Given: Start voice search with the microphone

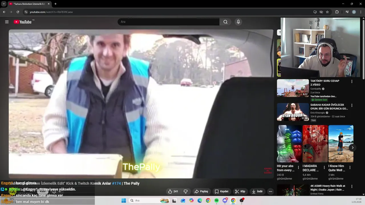Looking at the screenshot, I should pyautogui.click(x=238, y=22).
